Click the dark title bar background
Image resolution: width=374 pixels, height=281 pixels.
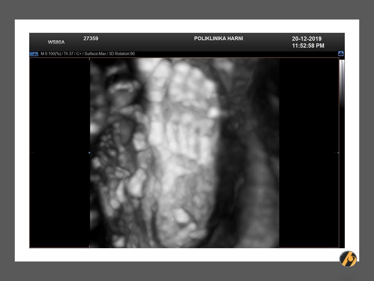pos(148,43)
